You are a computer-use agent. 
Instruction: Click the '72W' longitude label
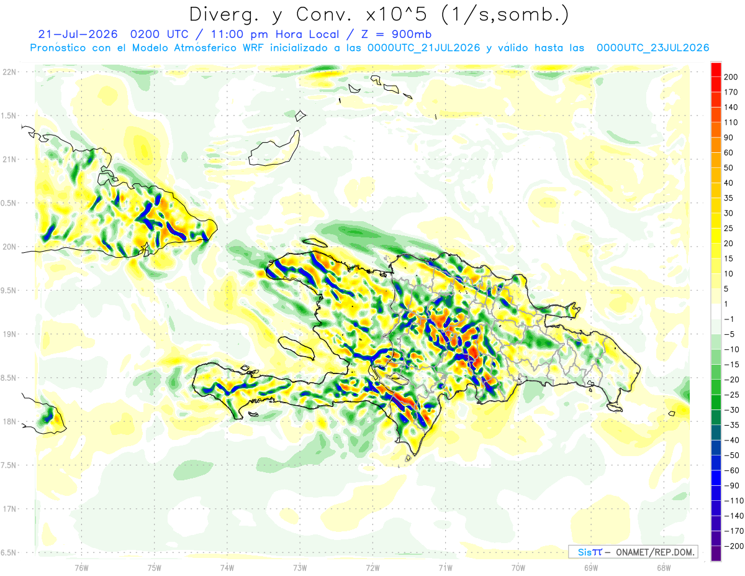pyautogui.click(x=372, y=567)
